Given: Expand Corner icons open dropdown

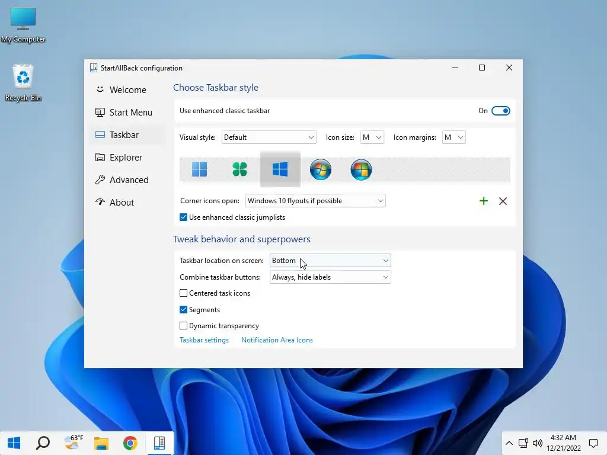Looking at the screenshot, I should pos(315,201).
